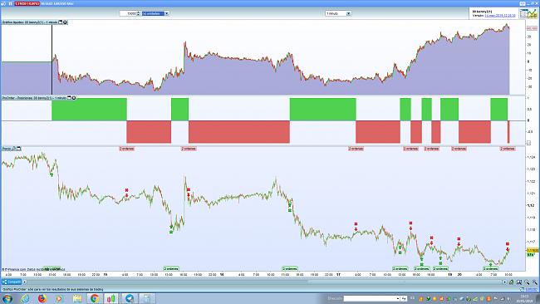
Task: Click the circular arrow icon in bottom toolbar
Action: [505, 282]
